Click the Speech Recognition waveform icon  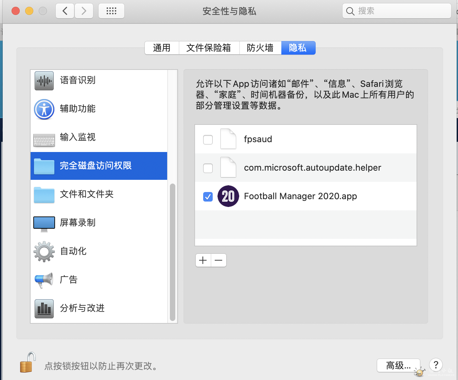point(44,81)
